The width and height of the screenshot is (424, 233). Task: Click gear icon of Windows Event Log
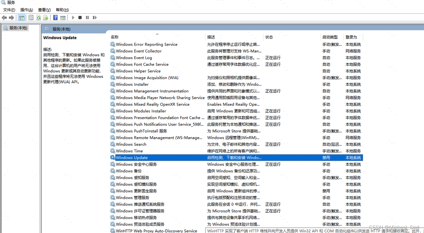[x=113, y=58]
